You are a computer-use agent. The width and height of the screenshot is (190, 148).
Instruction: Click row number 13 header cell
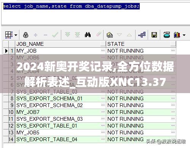click(x=12, y=132)
